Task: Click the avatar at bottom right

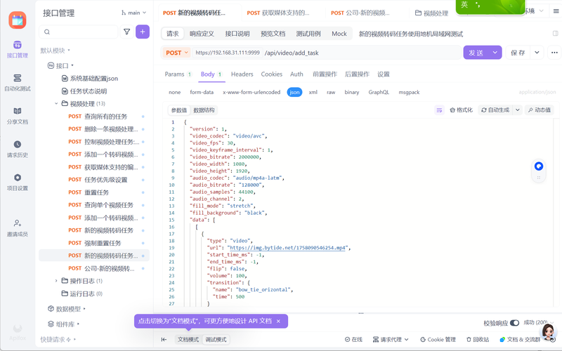Action: tap(548, 333)
